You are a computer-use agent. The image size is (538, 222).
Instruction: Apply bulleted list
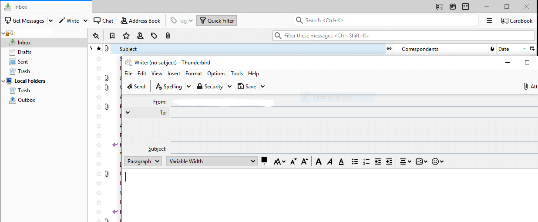[x=355, y=161]
